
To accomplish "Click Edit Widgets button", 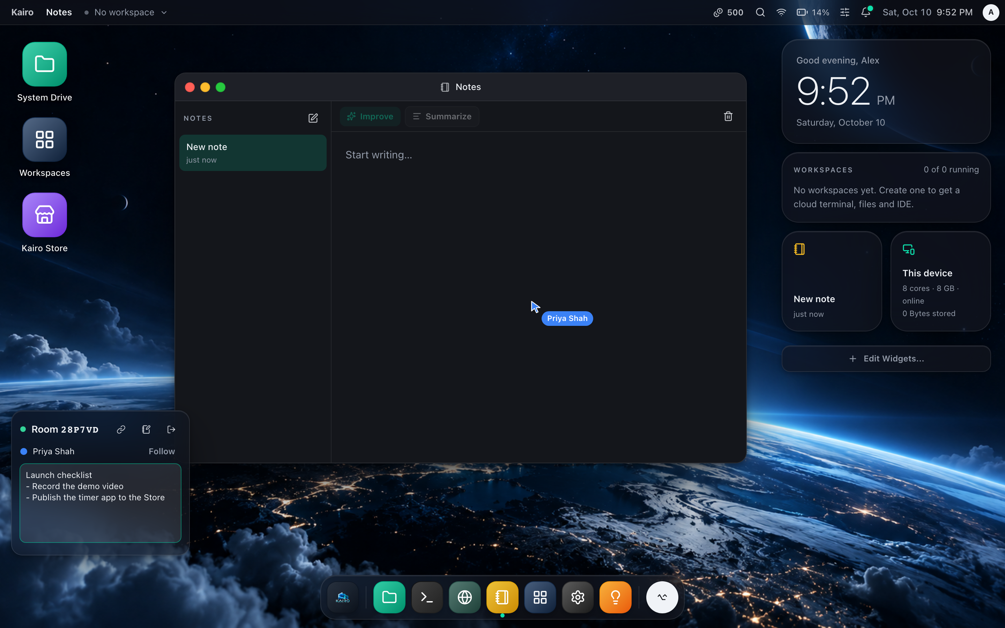I will click(886, 358).
